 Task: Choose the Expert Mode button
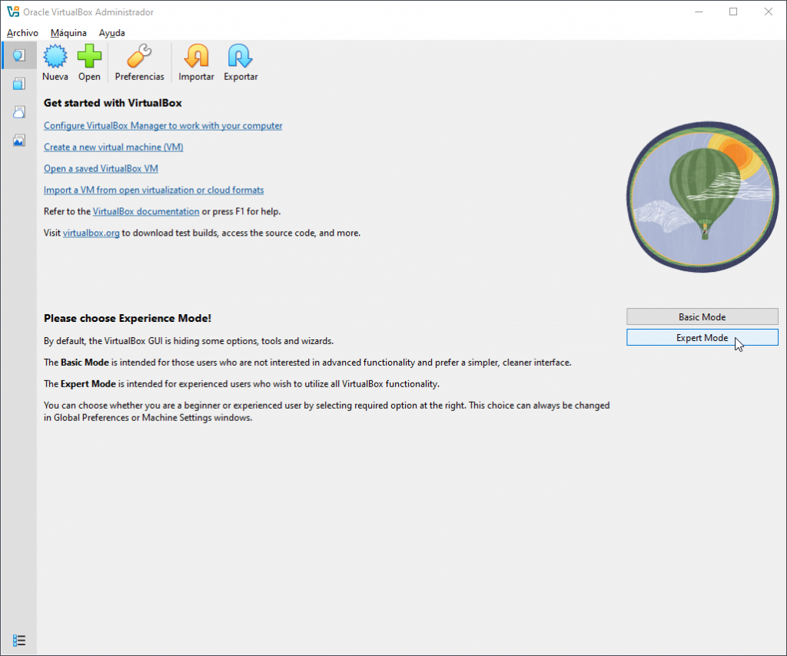[702, 337]
